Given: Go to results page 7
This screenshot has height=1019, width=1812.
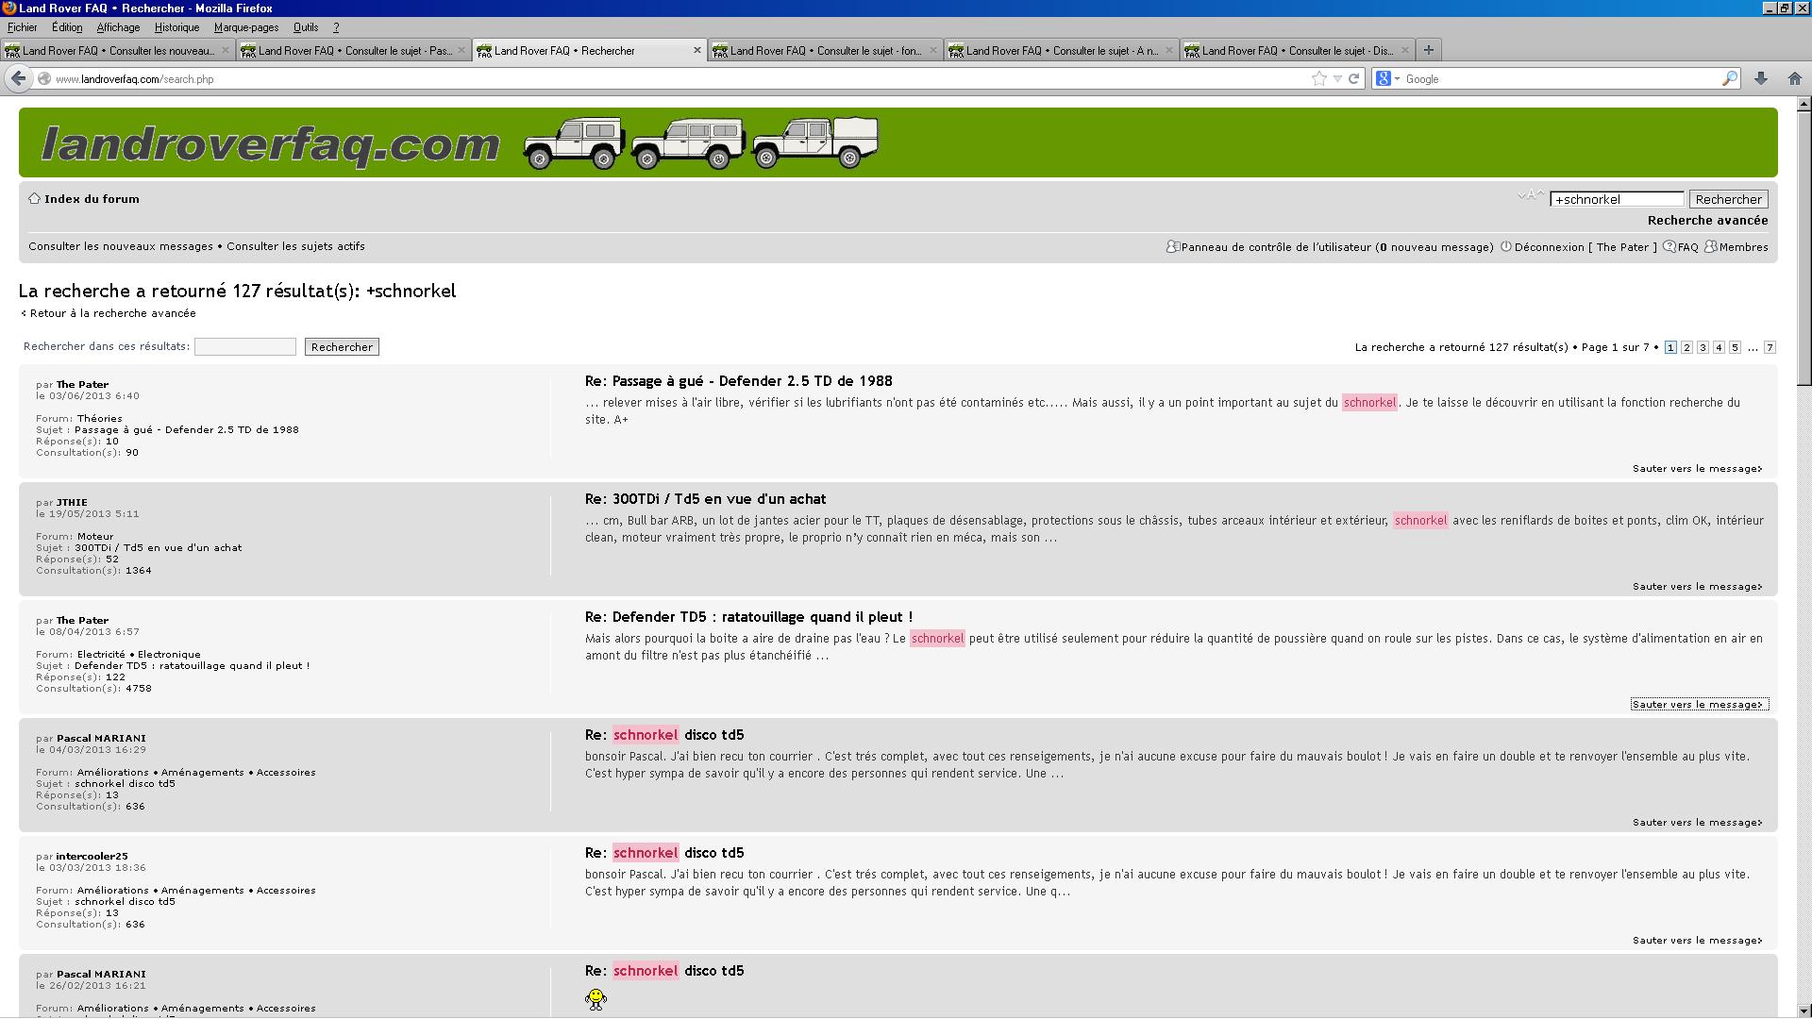Looking at the screenshot, I should coord(1770,348).
